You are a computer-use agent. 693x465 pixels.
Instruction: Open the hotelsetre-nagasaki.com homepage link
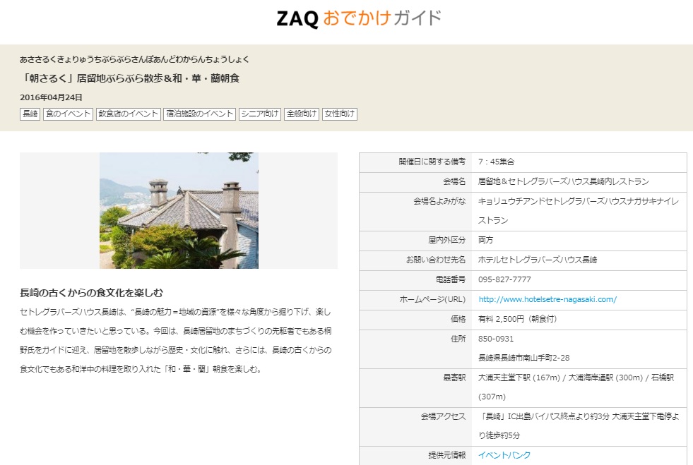point(547,299)
